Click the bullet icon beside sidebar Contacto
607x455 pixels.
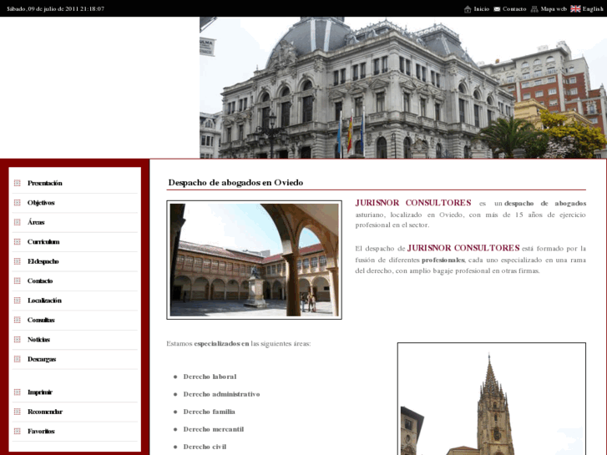(17, 281)
